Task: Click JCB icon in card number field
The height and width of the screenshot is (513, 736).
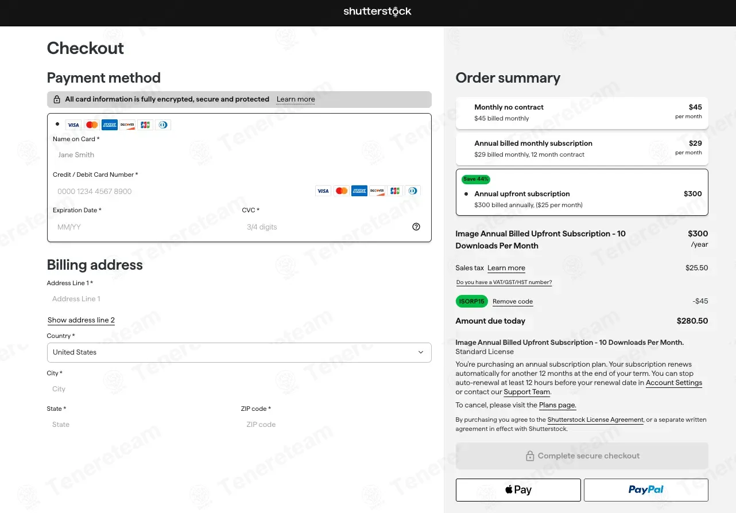Action: point(395,191)
